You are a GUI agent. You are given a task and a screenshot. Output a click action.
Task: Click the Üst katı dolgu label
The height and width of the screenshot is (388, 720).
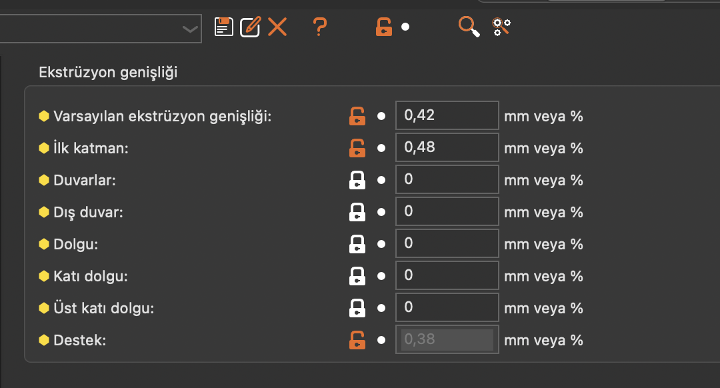click(104, 308)
